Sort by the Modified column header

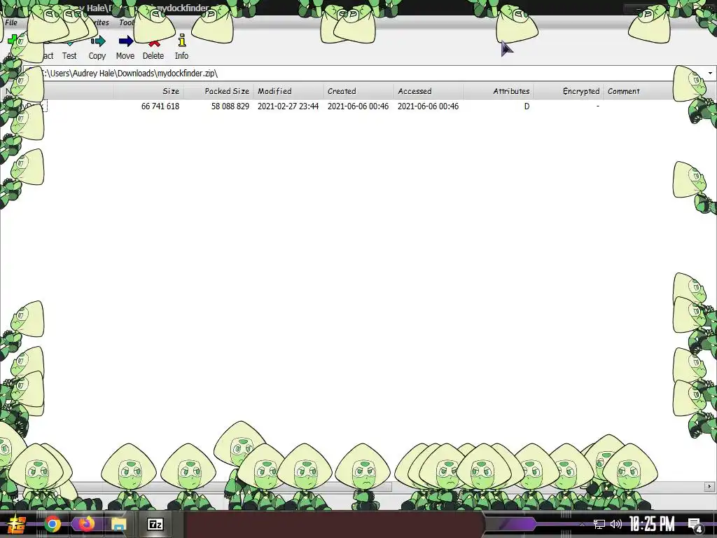(x=288, y=91)
